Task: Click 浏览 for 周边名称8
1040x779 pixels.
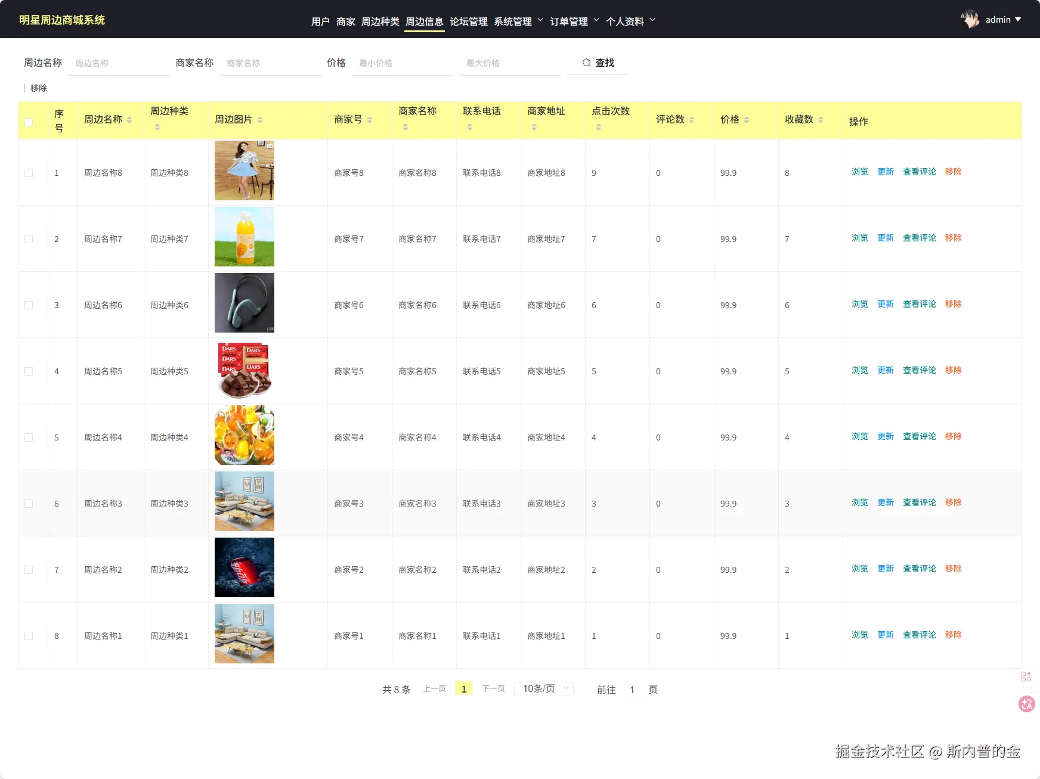Action: pyautogui.click(x=860, y=172)
